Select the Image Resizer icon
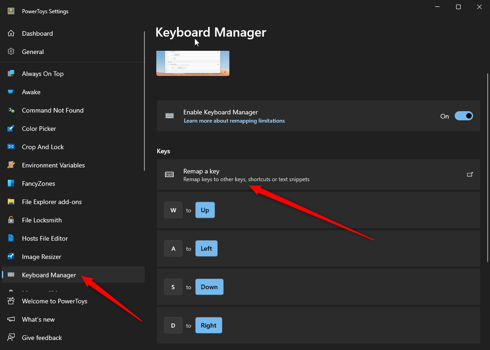Screen dimensions: 490x350 [x=10, y=257]
